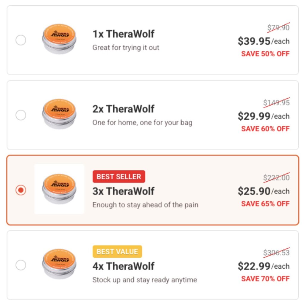Select the 2x TheraWolf radio button
Viewport: 304px width, 305px height.
pos(21,116)
